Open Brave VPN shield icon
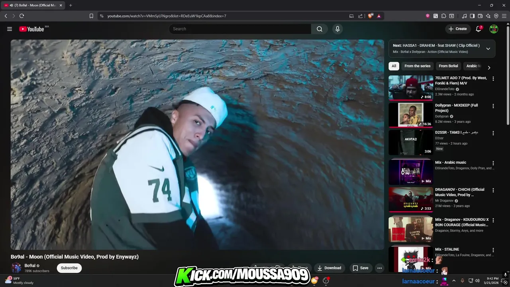Viewport: 510px width, 287px height. pos(496,16)
